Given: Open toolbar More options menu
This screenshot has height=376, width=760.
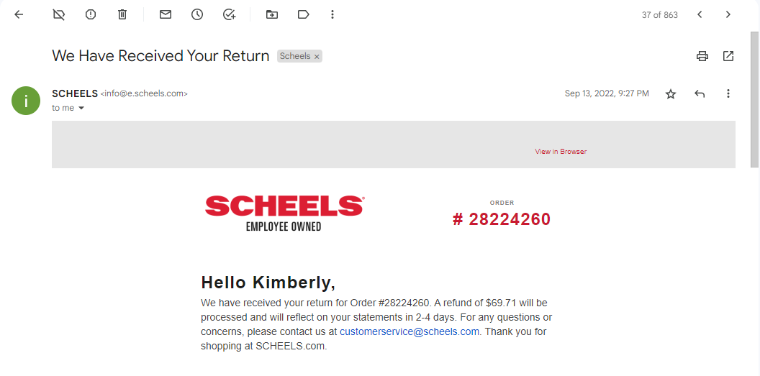Looking at the screenshot, I should (x=332, y=14).
